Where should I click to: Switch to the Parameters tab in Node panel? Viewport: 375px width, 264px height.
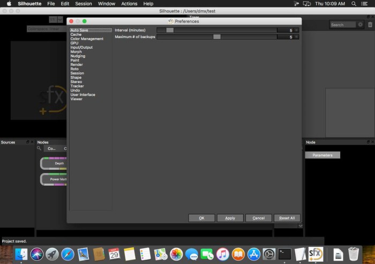pos(322,155)
